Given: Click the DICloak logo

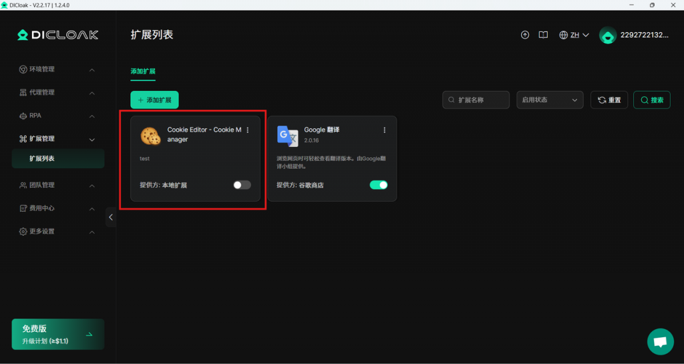Looking at the screenshot, I should click(57, 35).
